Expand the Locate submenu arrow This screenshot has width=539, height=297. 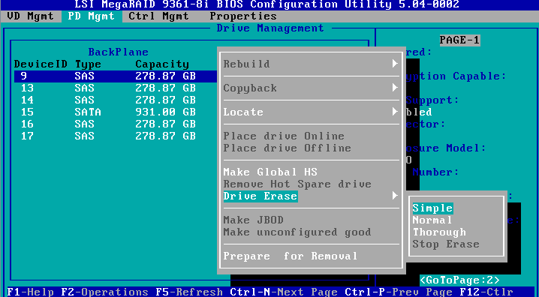click(x=395, y=112)
